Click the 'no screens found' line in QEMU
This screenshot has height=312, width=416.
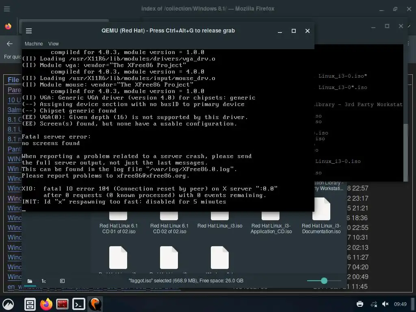point(51,143)
